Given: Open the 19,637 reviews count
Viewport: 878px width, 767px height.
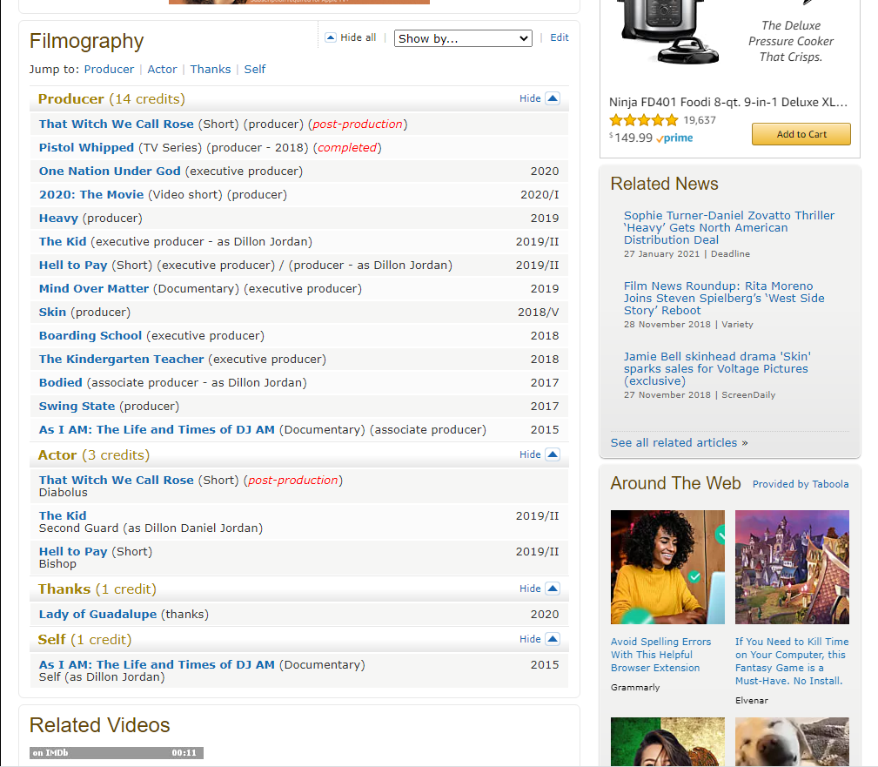Looking at the screenshot, I should pos(700,120).
